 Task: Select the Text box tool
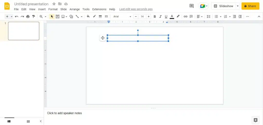(x=58, y=16)
